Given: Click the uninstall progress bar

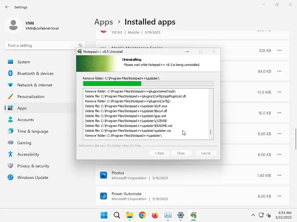Looking at the screenshot, I should [148, 84].
